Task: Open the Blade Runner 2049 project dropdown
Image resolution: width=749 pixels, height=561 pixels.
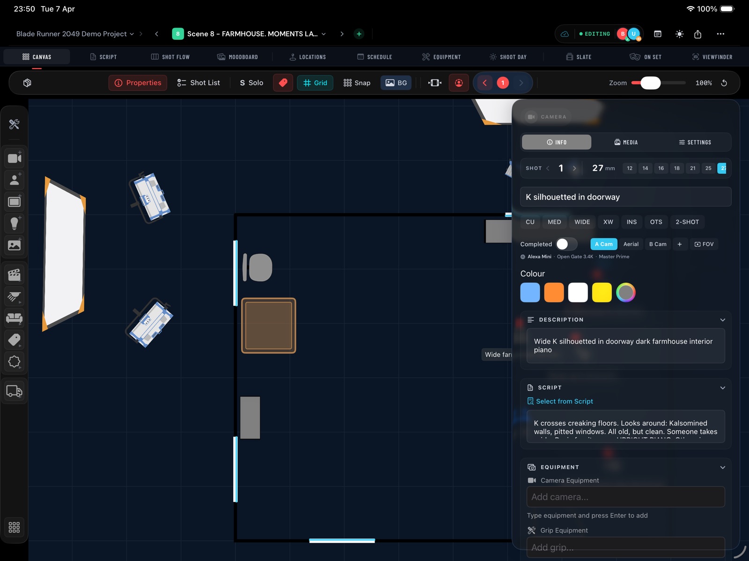Action: (75, 34)
